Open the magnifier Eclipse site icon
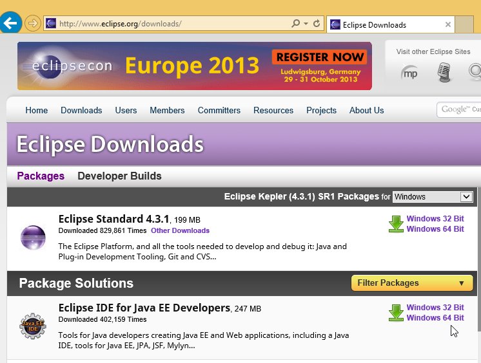 475,72
